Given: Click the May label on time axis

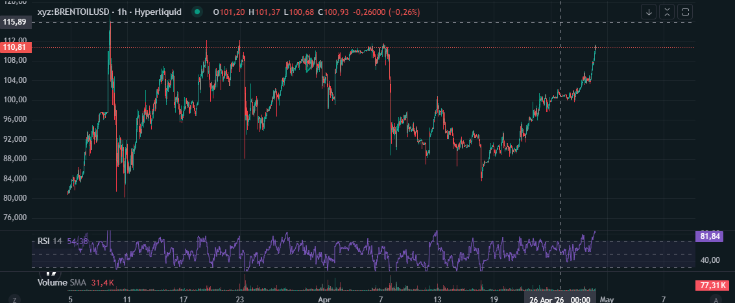Looking at the screenshot, I should (607, 299).
